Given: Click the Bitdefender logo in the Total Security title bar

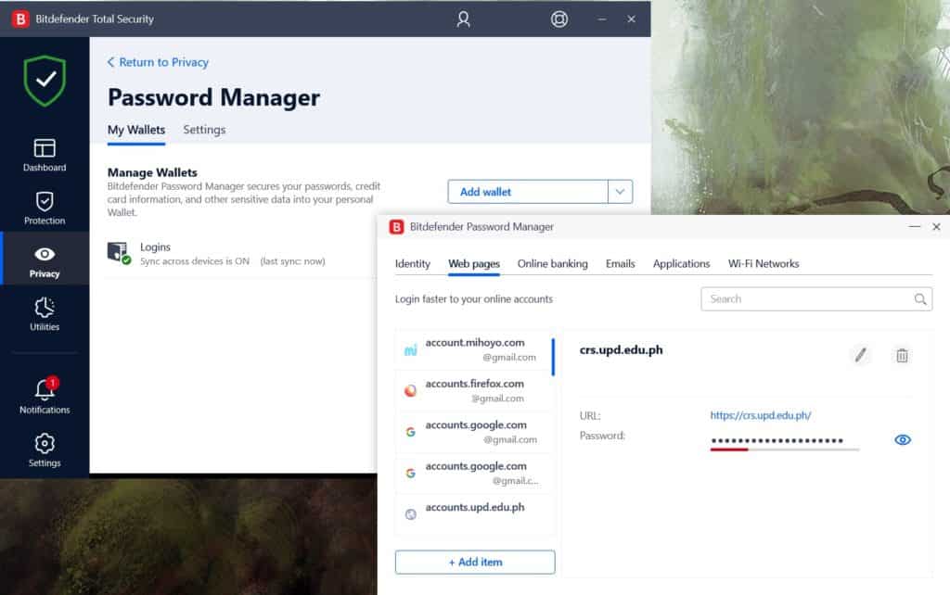Looking at the screenshot, I should [20, 19].
